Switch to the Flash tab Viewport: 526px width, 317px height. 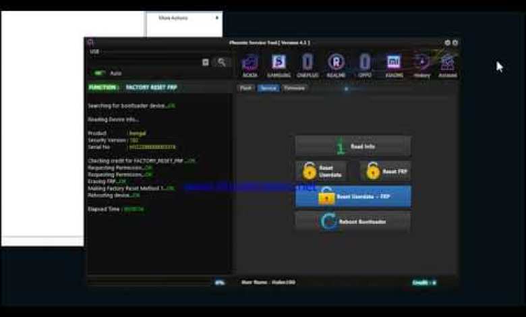pyautogui.click(x=245, y=88)
